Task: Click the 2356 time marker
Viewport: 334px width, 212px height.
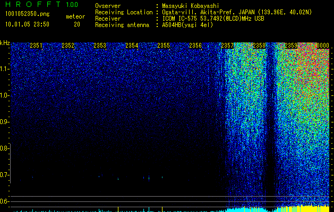Action: (195, 46)
